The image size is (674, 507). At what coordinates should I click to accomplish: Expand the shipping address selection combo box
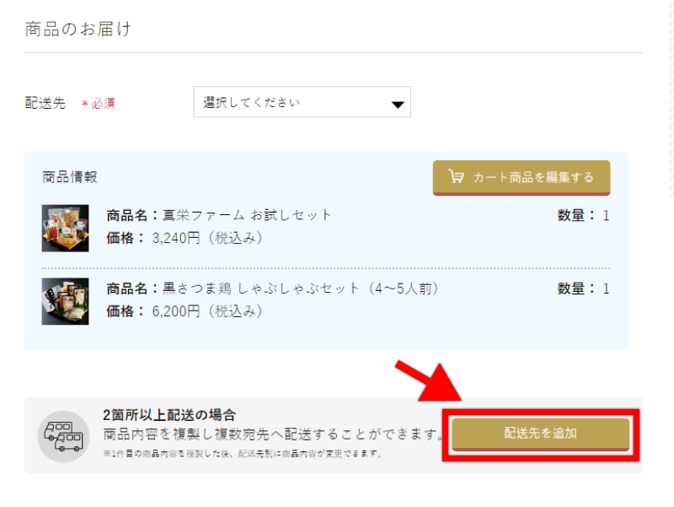[x=302, y=102]
